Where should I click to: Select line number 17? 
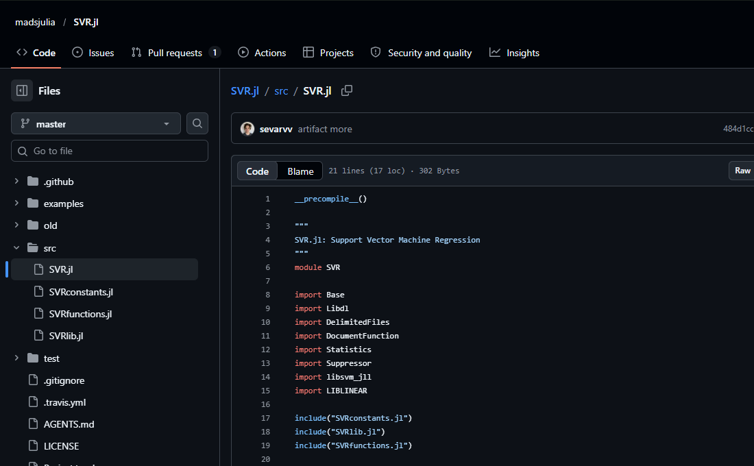[265, 418]
